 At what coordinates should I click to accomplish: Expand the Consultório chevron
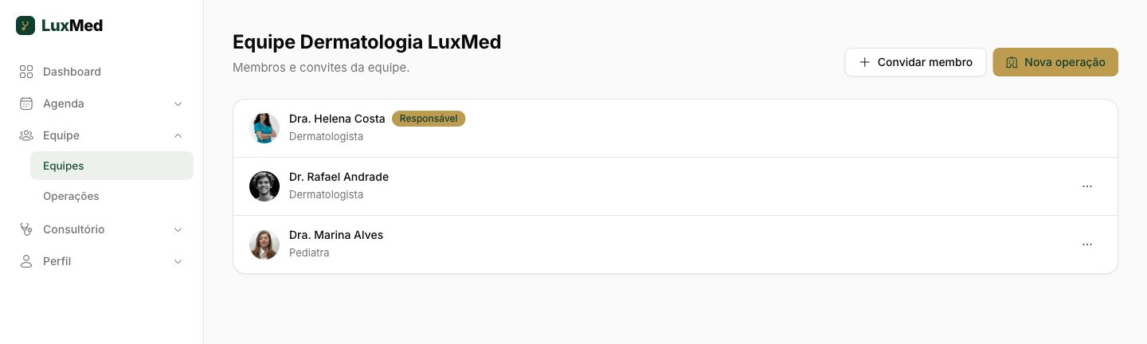pyautogui.click(x=178, y=229)
